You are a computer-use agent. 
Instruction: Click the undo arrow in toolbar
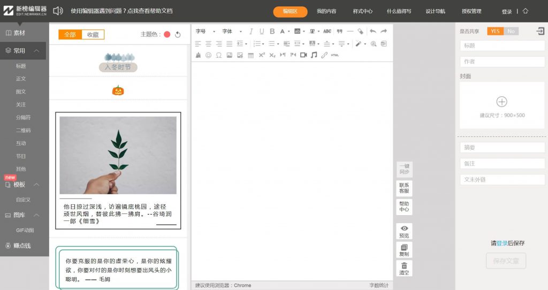click(372, 32)
